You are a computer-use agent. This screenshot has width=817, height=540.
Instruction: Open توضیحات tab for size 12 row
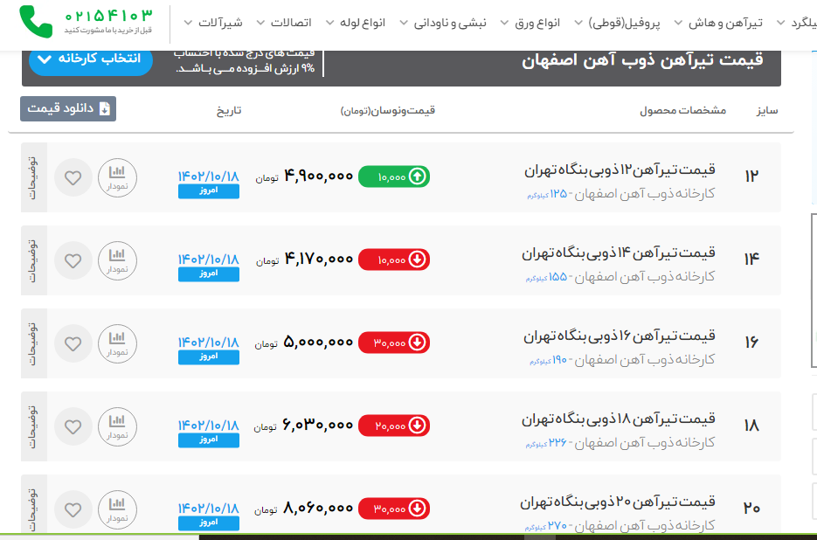32,177
